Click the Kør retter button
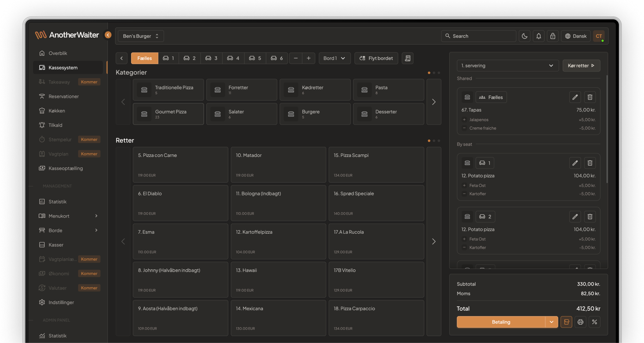Viewport: 644px width, 343px height. pyautogui.click(x=581, y=66)
